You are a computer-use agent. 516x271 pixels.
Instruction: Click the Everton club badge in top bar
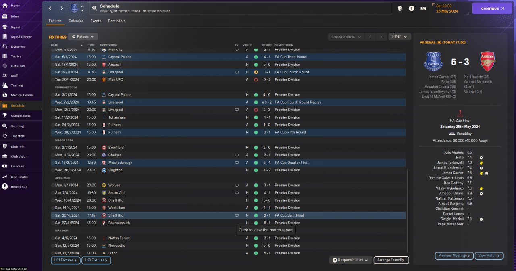[75, 8]
